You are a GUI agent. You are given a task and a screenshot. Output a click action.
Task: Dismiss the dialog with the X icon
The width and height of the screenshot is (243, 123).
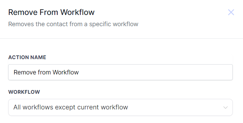(x=231, y=12)
